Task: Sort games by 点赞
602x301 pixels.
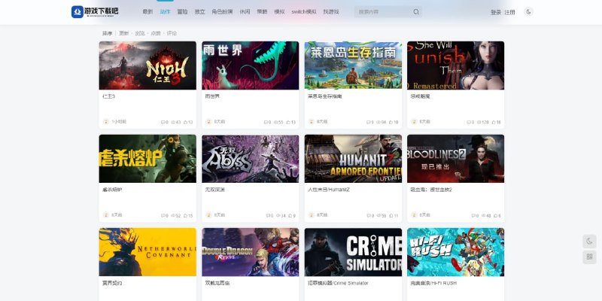Action: click(x=156, y=33)
